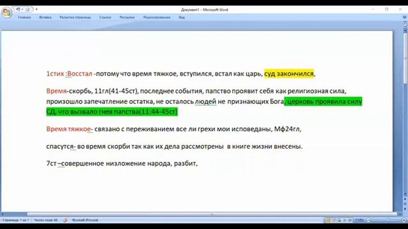
Task: Click the word 'спасутся-' in document
Action: 61,146
